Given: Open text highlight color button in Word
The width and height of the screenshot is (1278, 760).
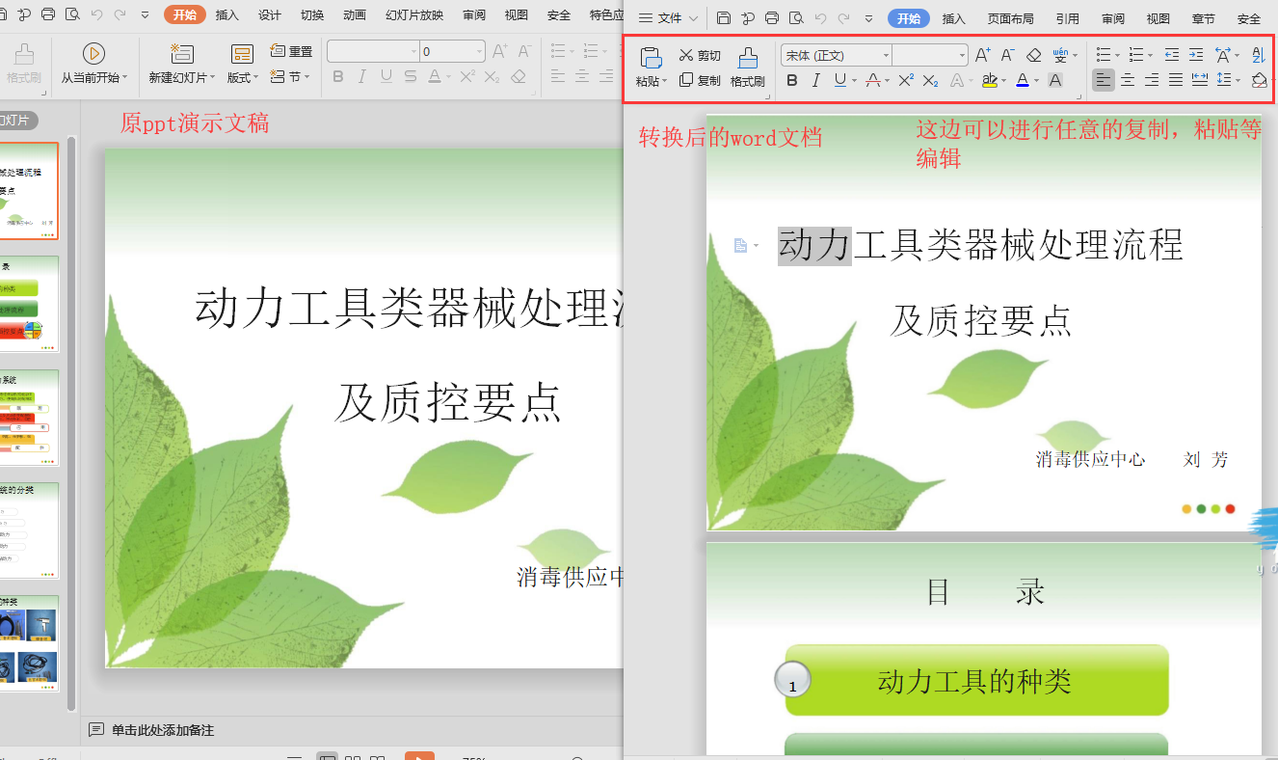Looking at the screenshot, I should coord(989,81).
